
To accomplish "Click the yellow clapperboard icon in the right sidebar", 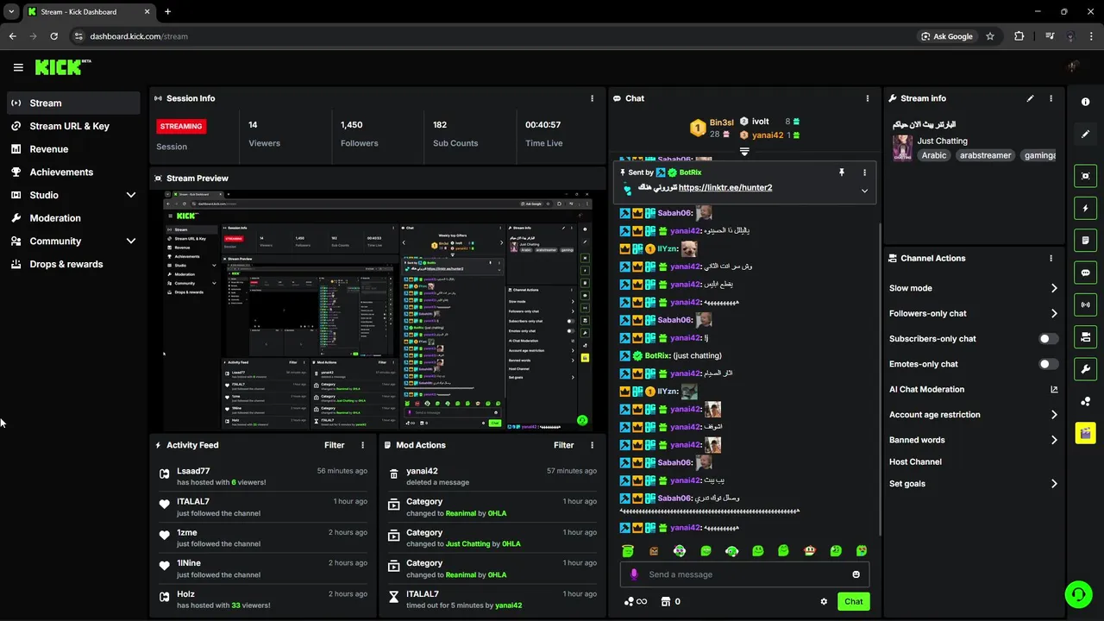I will tap(1085, 433).
